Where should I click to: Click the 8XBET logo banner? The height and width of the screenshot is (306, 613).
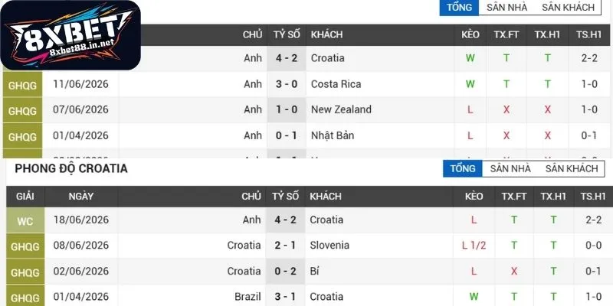pyautogui.click(x=70, y=35)
